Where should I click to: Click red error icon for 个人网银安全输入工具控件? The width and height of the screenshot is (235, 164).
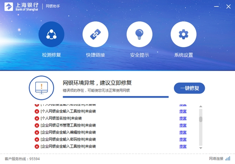coord(37,111)
